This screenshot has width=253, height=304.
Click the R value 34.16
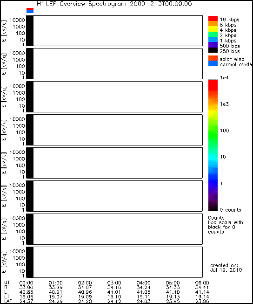[114, 288]
